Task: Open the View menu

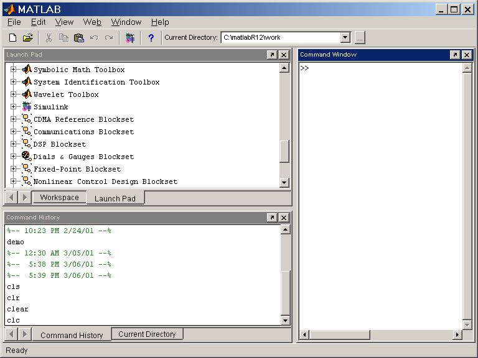Action: point(64,22)
